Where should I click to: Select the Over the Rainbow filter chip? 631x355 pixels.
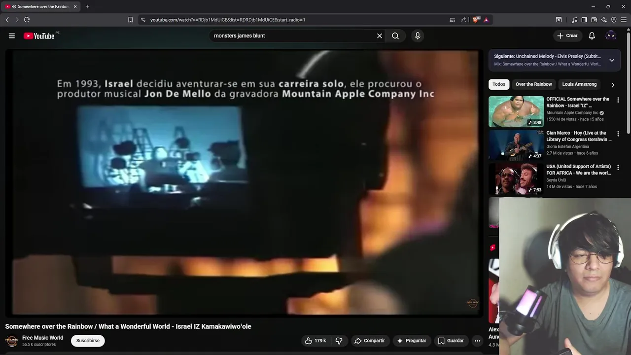tap(533, 84)
